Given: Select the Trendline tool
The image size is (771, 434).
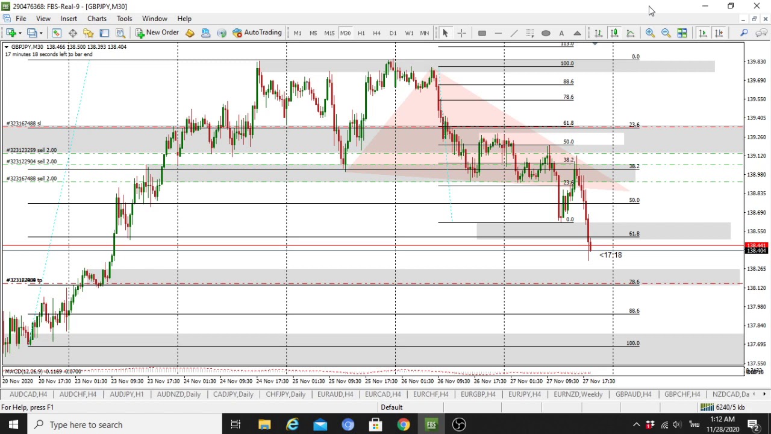Looking at the screenshot, I should (514, 33).
